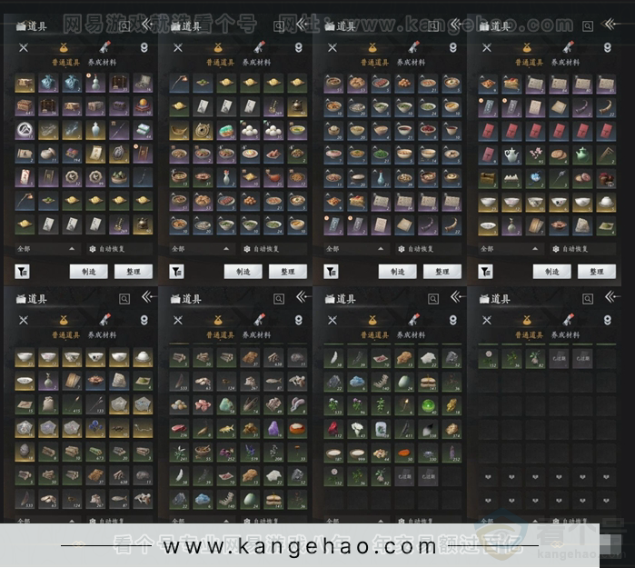Switch to the 养成材料 tab in the bottom-right panel
The image size is (635, 568).
coord(565,335)
